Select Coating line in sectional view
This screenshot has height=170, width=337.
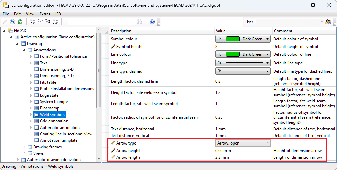coord(66,134)
